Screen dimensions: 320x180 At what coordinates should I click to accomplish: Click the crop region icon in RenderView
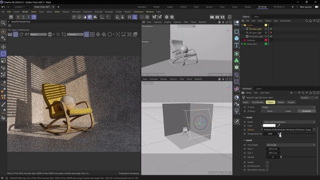63,34
